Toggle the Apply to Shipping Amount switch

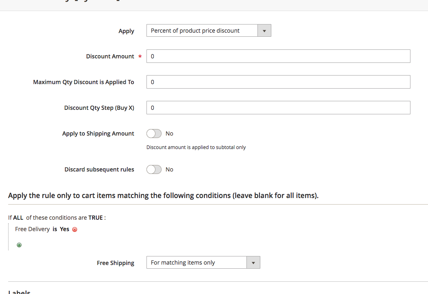154,134
